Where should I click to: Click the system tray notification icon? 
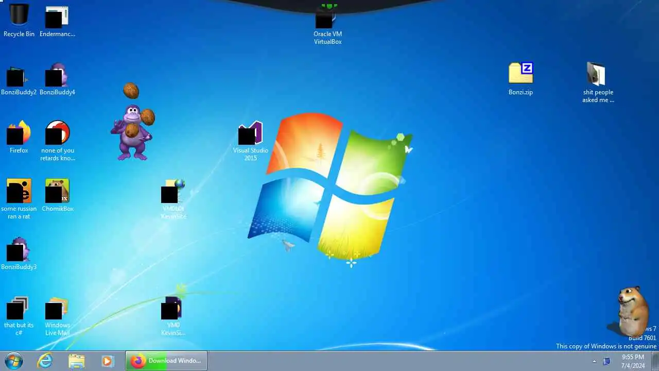(607, 361)
